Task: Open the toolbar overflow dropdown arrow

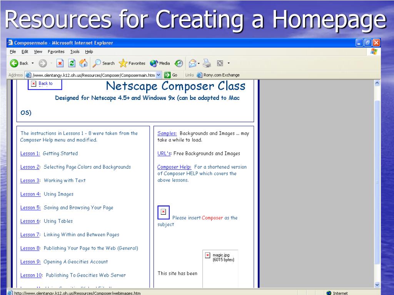Action: click(229, 63)
